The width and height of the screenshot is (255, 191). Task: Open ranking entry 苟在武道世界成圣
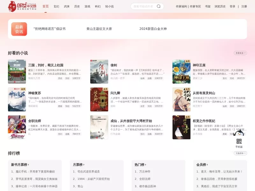(x=86, y=172)
